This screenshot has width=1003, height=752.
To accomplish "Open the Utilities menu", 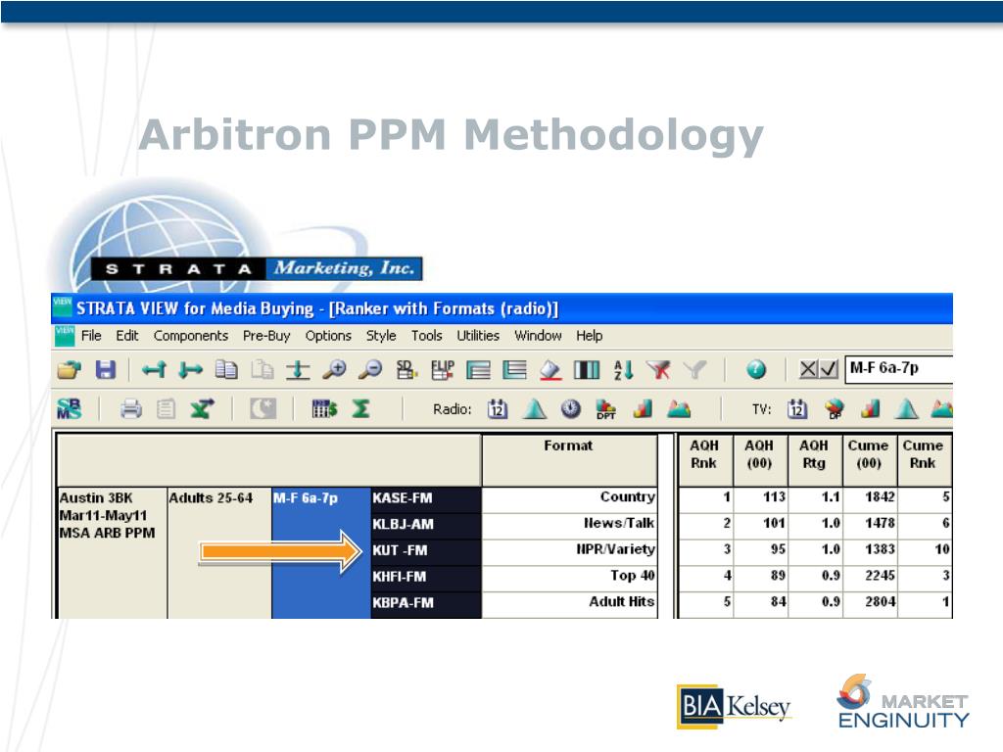I will (478, 336).
